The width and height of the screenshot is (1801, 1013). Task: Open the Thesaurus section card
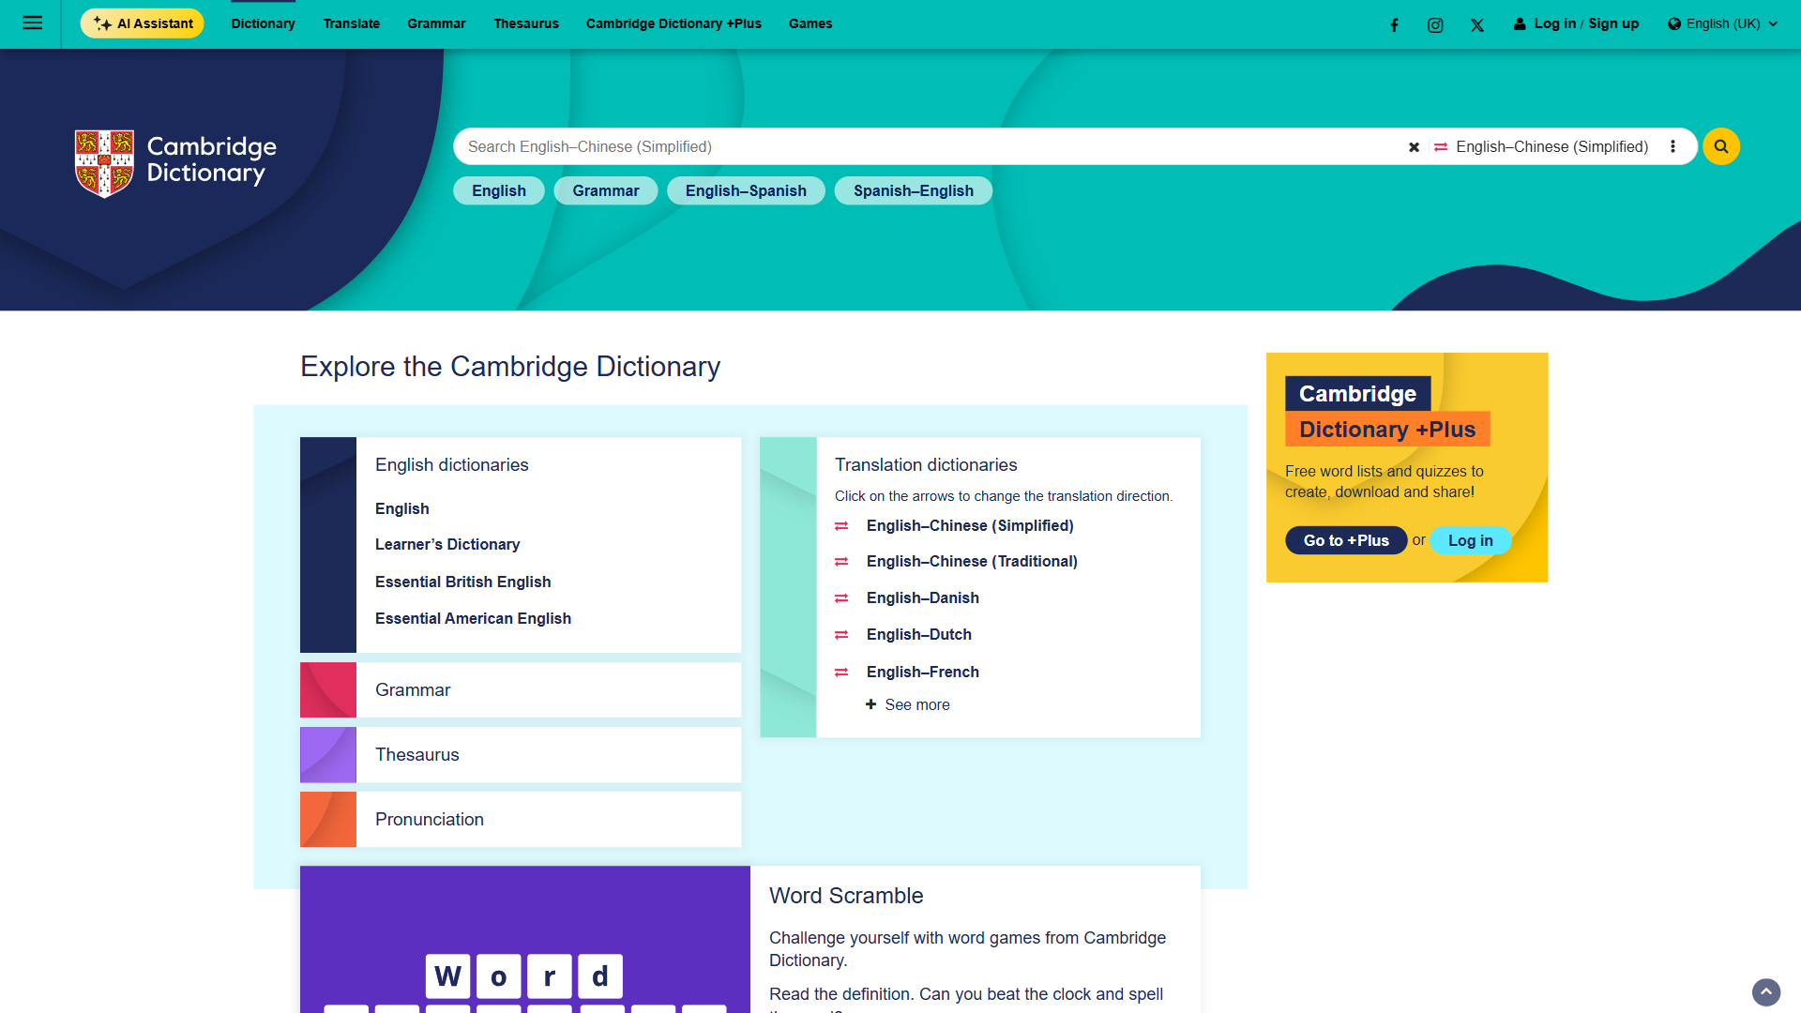(521, 754)
